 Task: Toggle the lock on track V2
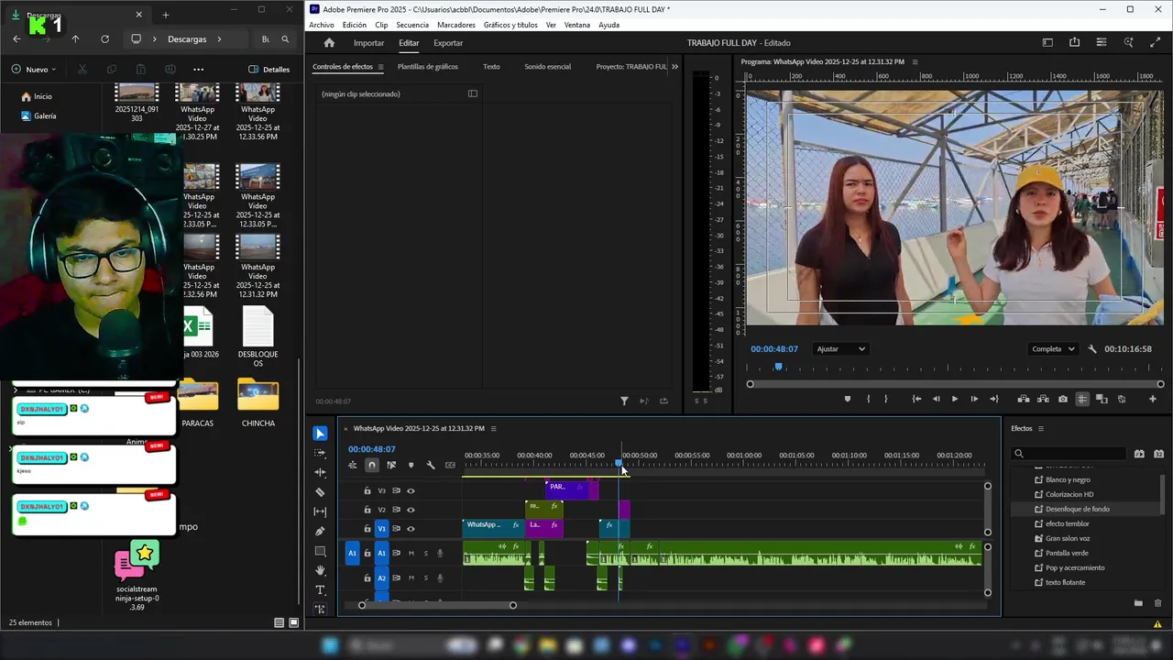tap(367, 510)
